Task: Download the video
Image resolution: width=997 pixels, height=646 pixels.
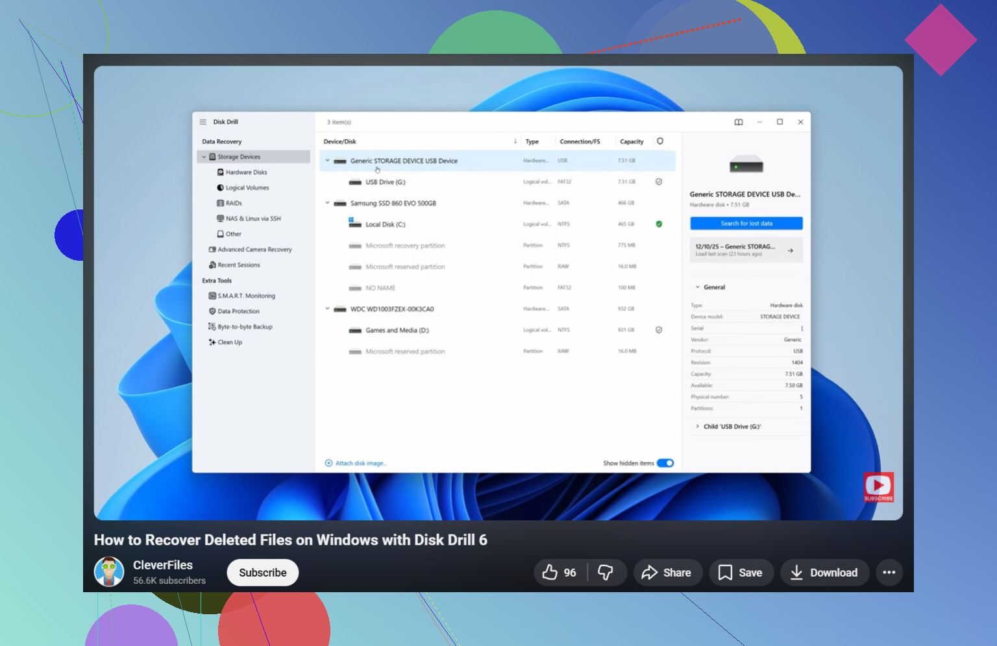Action: click(824, 573)
